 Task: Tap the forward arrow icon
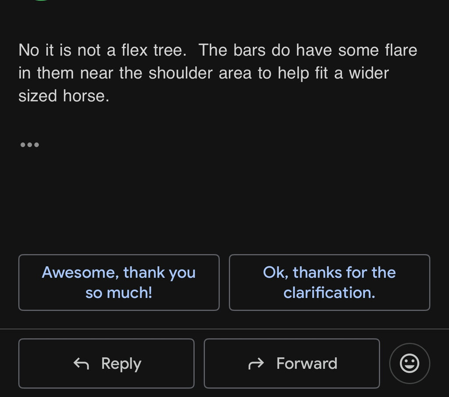[256, 364]
